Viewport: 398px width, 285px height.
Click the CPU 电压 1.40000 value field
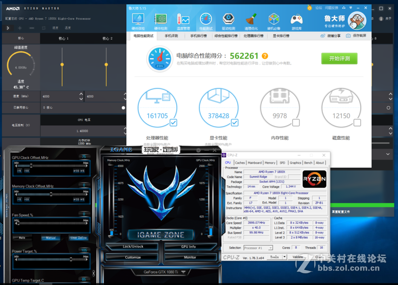pos(82,131)
